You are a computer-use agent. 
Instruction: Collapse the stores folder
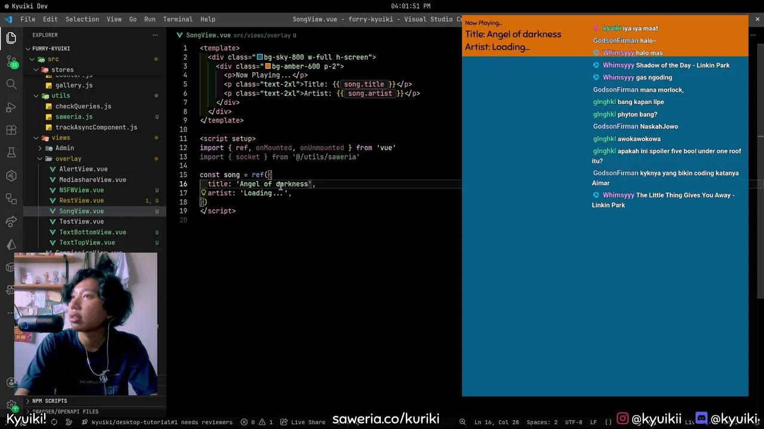pos(36,70)
